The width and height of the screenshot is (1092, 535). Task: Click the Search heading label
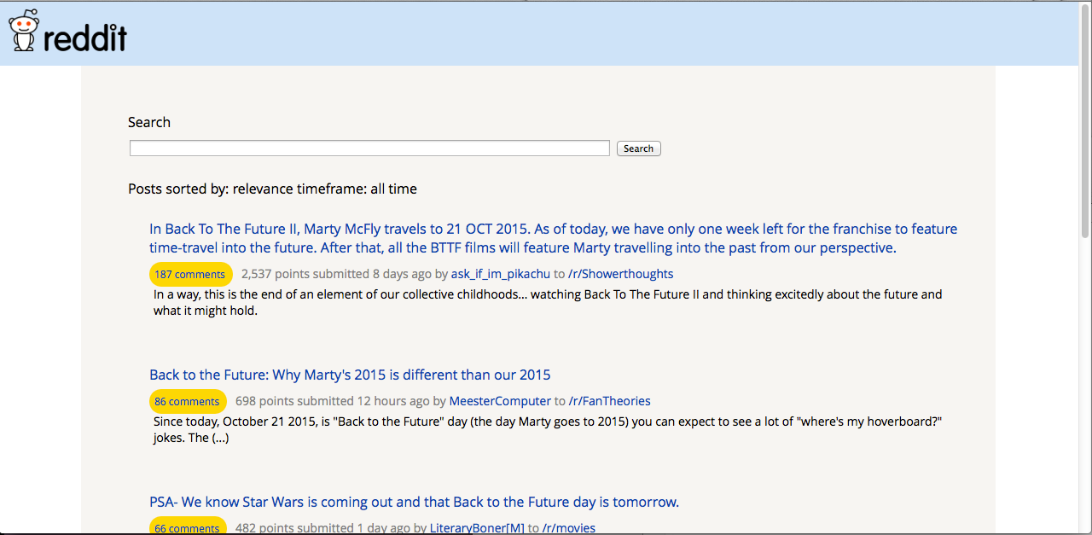pyautogui.click(x=149, y=122)
